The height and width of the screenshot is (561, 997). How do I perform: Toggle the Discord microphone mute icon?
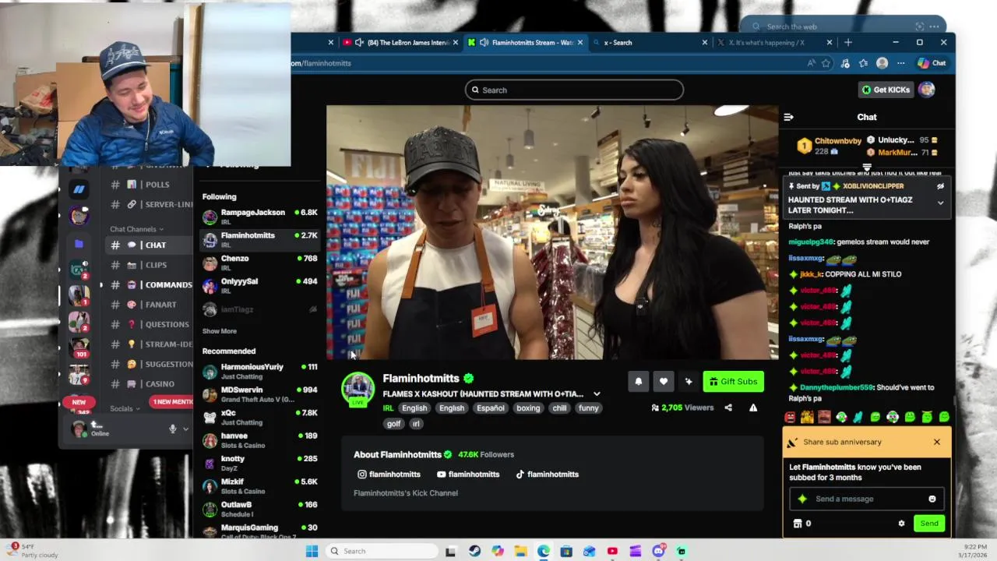pyautogui.click(x=173, y=429)
